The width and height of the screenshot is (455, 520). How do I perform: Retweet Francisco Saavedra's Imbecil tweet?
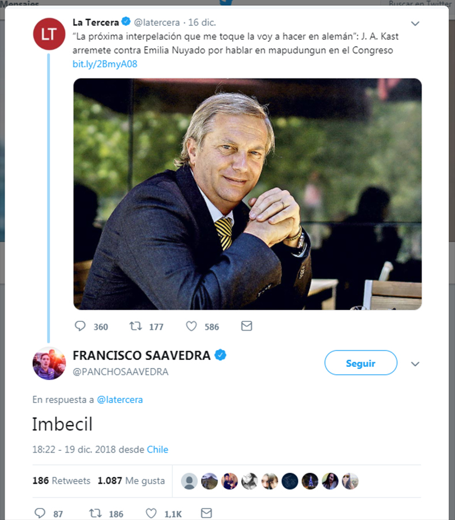point(94,513)
